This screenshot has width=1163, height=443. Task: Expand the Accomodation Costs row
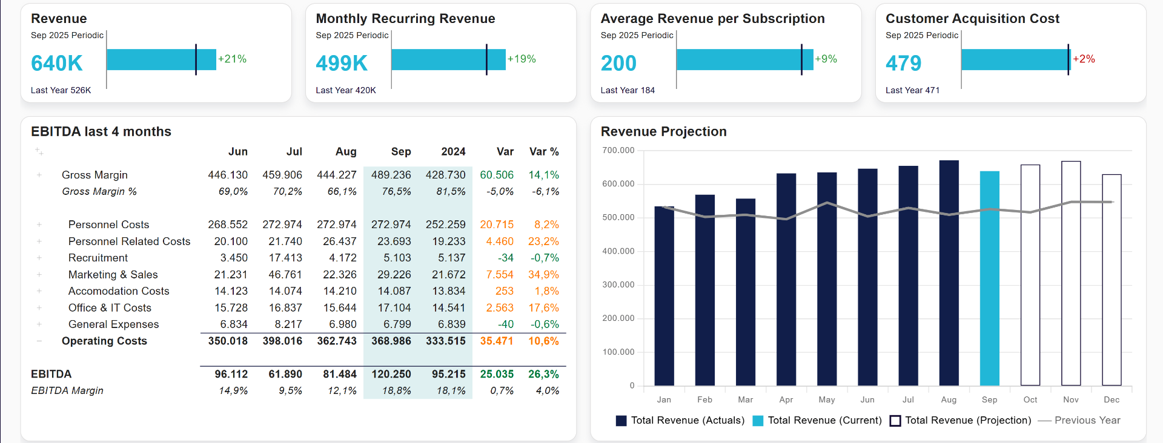point(39,291)
